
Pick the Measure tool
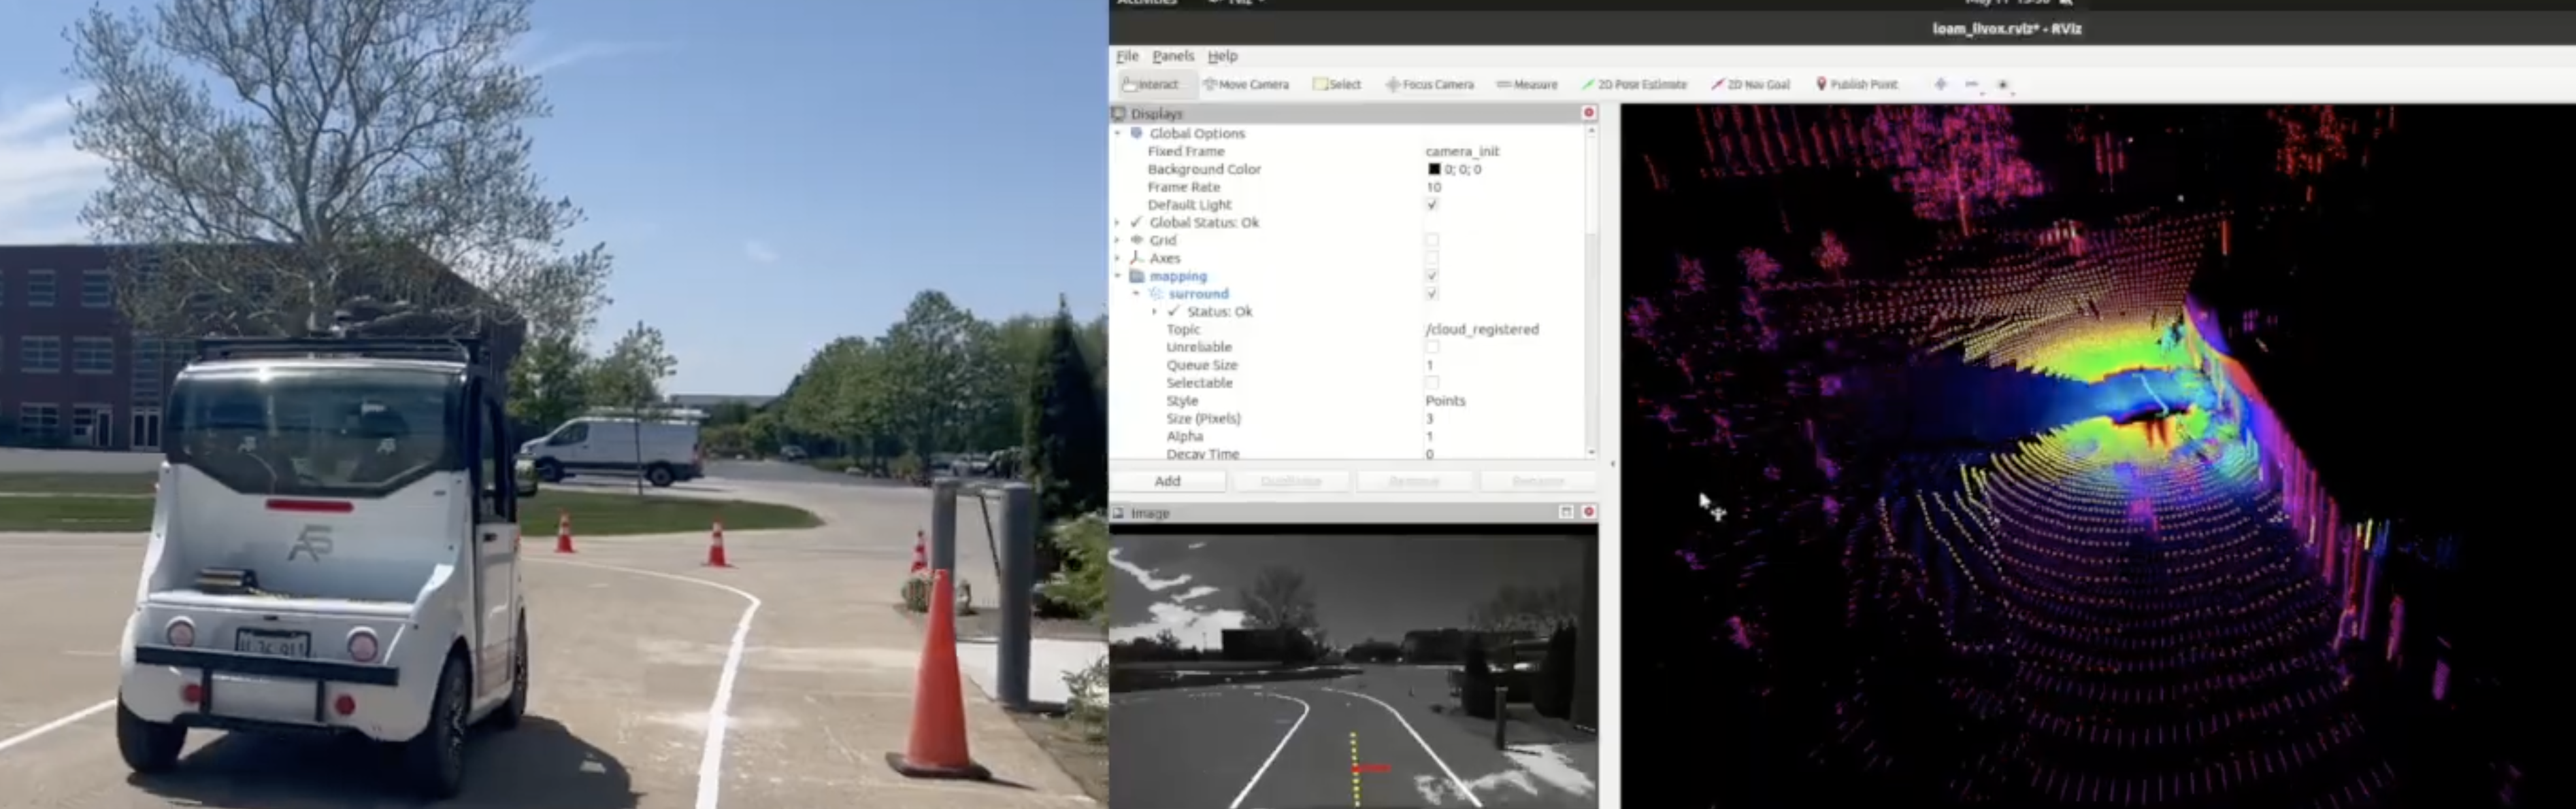[1527, 85]
